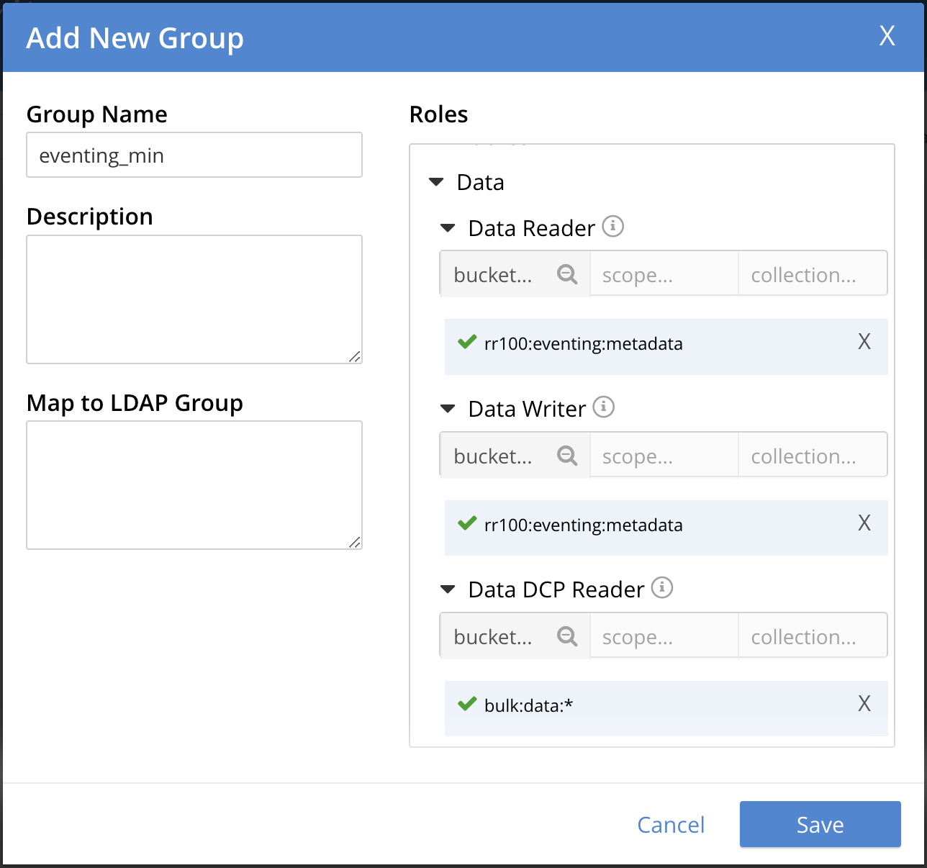Click the Data Writer info icon

603,407
